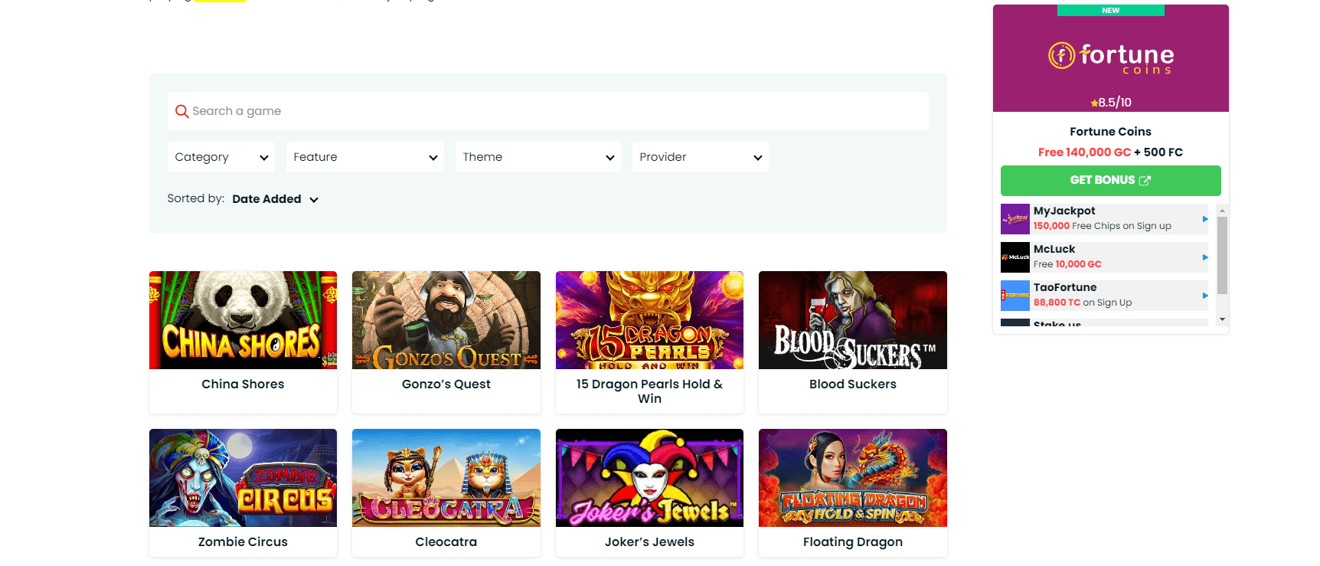Screen dimensions: 1320x566
Task: Click the red search magnifier icon
Action: pyautogui.click(x=181, y=111)
